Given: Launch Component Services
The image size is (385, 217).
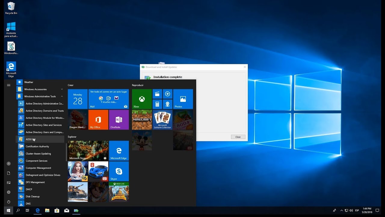Looking at the screenshot, I should tap(40, 161).
